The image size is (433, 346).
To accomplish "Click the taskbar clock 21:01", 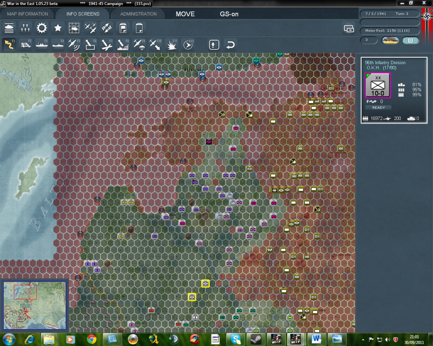I will tap(414, 337).
